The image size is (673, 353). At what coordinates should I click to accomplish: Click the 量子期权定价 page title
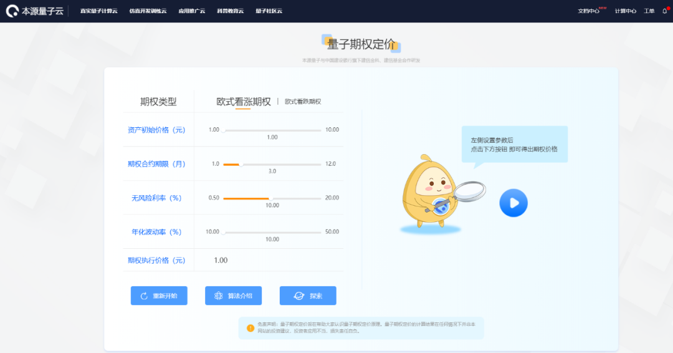(x=361, y=44)
